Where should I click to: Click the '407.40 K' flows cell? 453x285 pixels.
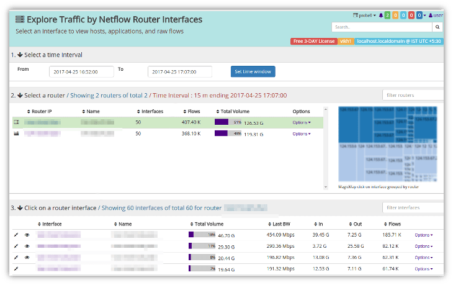(191, 122)
